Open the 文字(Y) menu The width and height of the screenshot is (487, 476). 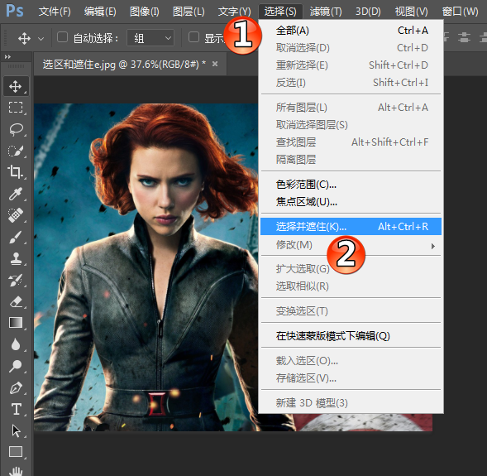pos(234,12)
